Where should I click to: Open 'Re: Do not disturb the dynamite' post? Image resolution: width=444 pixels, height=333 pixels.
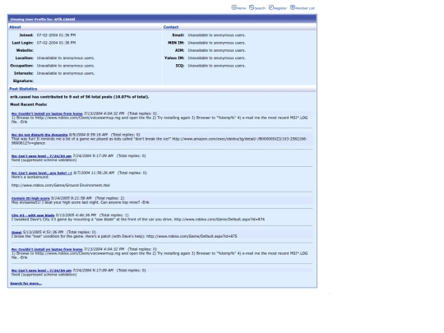tap(39, 135)
